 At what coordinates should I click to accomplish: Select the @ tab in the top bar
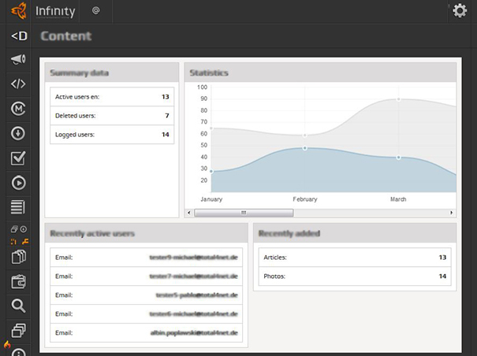coord(95,11)
